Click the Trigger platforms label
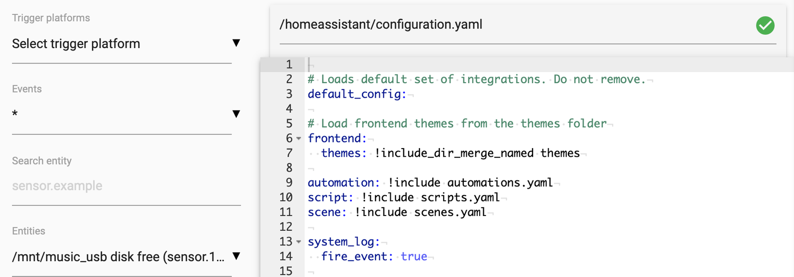The height and width of the screenshot is (277, 794). tap(51, 18)
